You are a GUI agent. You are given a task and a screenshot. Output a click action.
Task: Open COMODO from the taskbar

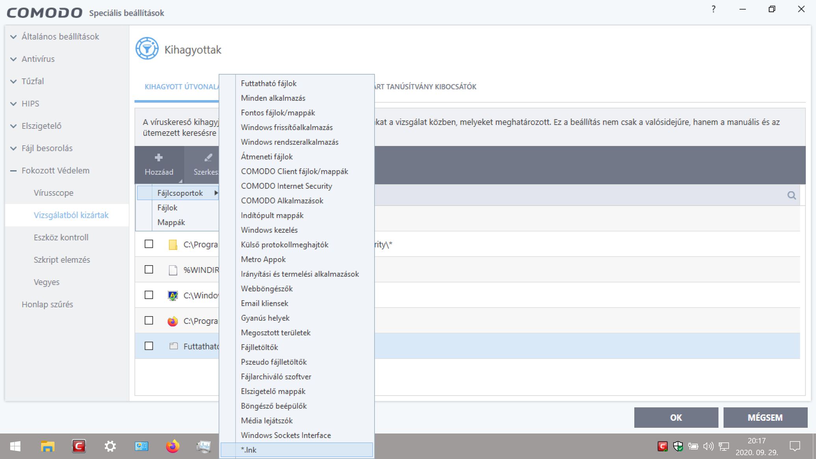79,446
